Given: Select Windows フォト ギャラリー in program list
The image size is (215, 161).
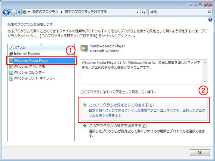Looking at the screenshot, I should 41,78.
